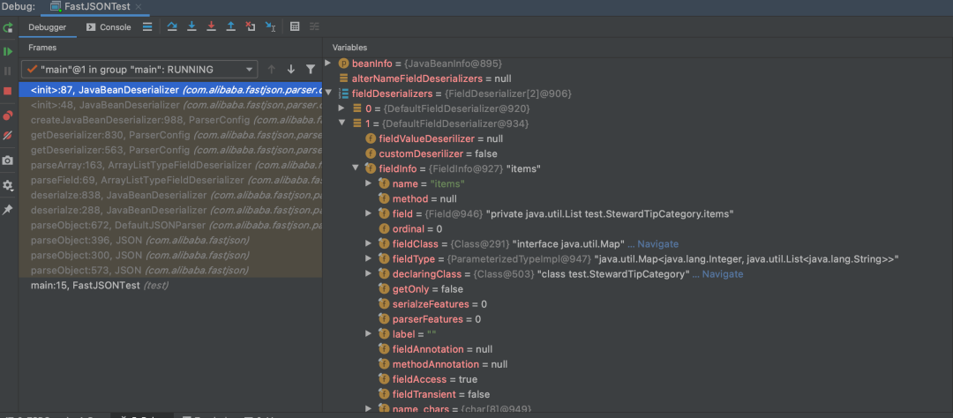Toggle Mute Breakpoints
Viewport: 953px width, 418px height.
(8, 136)
